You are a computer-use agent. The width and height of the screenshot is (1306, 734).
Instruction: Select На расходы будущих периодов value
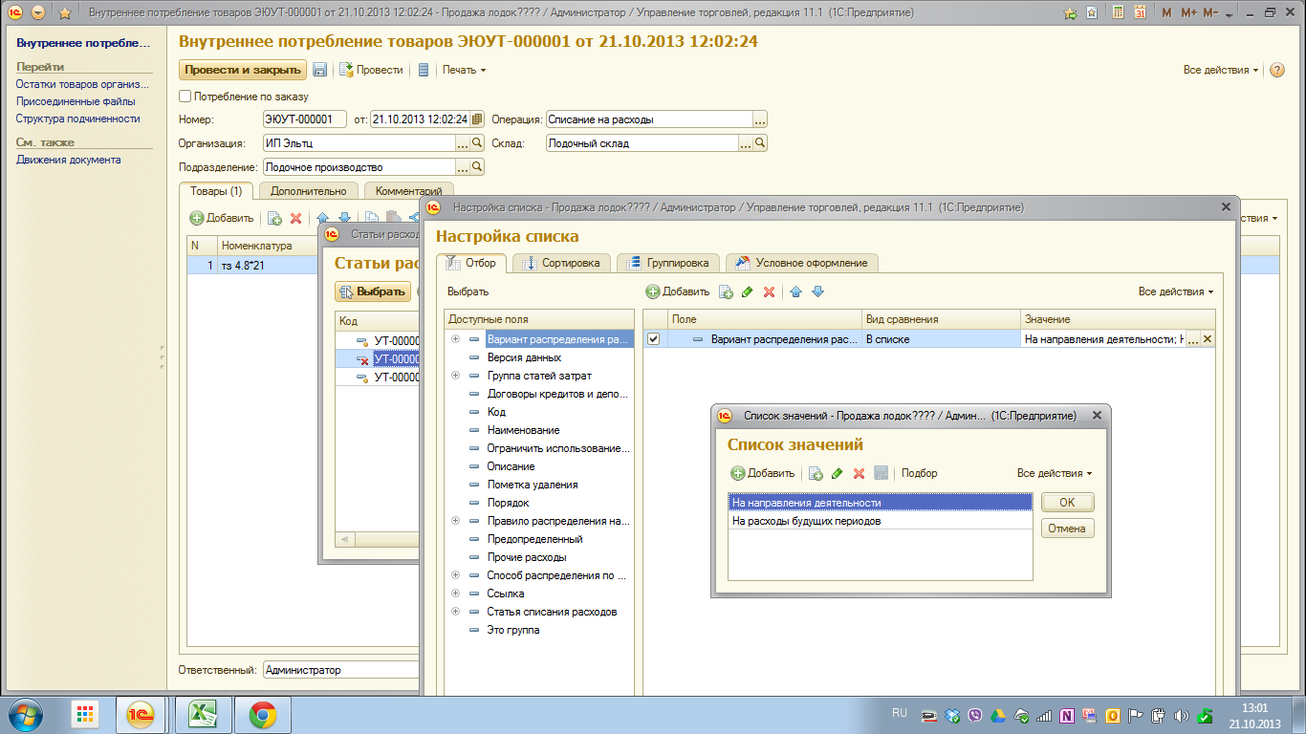tap(881, 521)
